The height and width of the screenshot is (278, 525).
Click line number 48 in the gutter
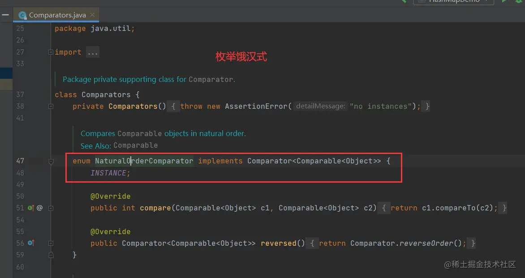[x=20, y=173]
